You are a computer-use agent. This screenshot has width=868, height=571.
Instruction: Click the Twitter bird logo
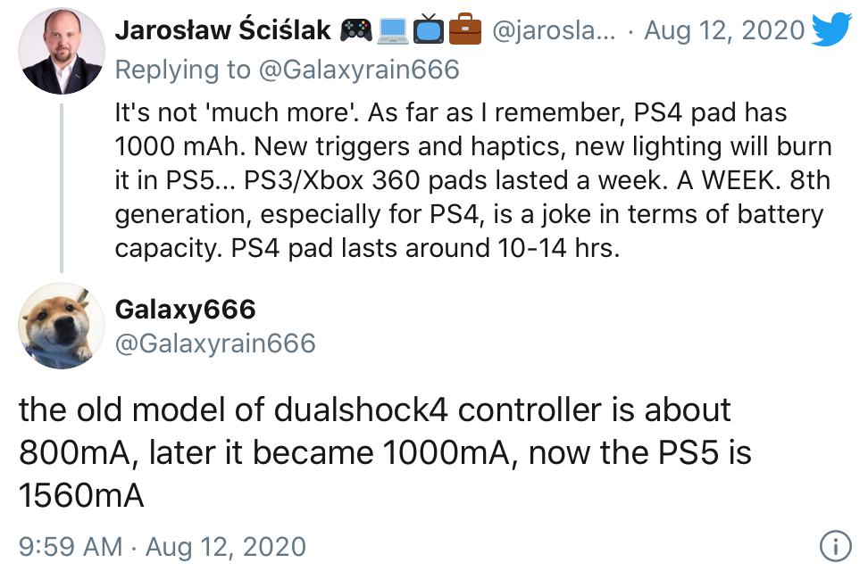[x=831, y=29]
